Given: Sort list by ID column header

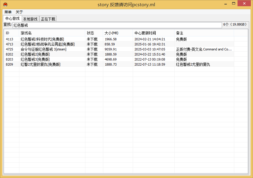Looking at the screenshot, I should 11,33.
